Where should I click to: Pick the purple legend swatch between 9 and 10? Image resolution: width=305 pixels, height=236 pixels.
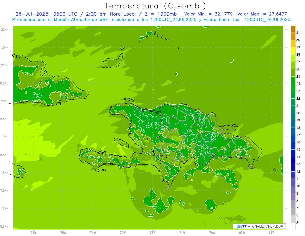293,190
